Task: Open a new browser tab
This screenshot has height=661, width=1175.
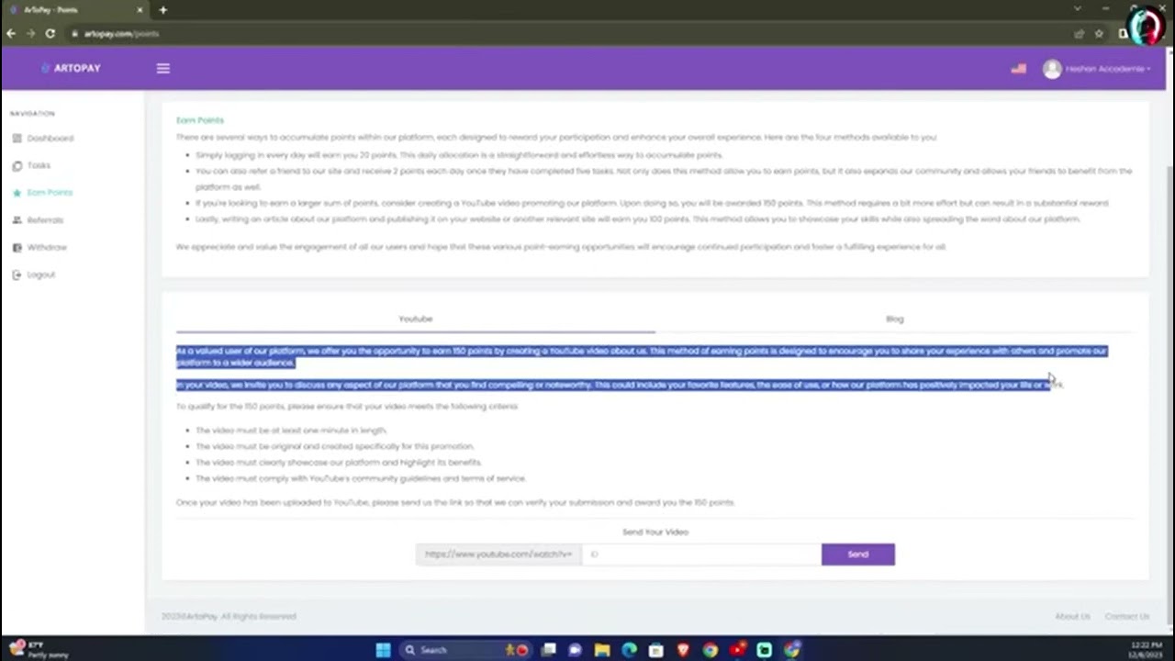Action: click(x=163, y=10)
